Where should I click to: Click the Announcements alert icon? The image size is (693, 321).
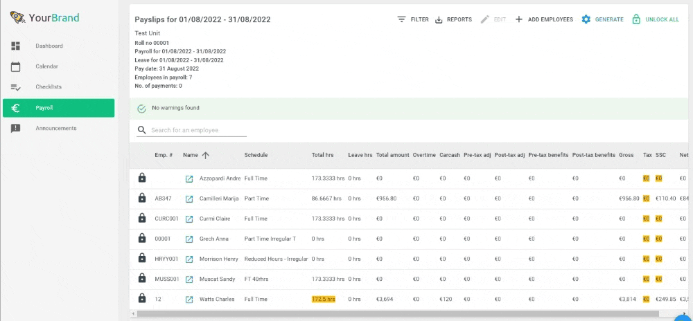point(15,128)
